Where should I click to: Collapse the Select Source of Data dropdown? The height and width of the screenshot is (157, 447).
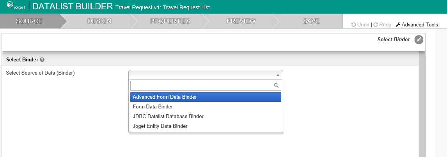point(278,75)
